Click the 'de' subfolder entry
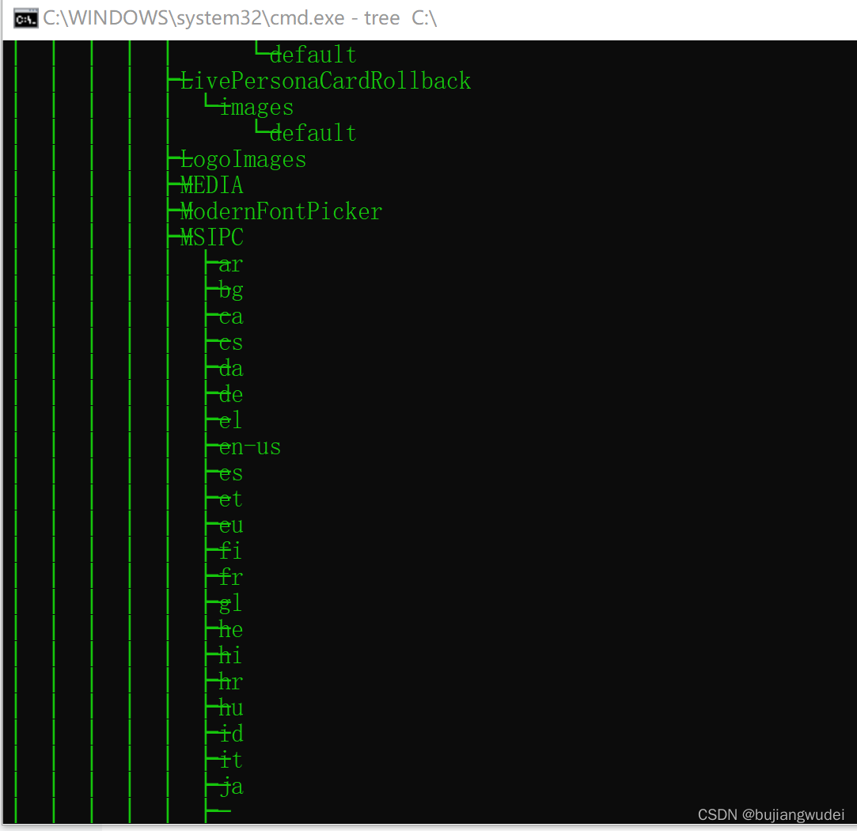Viewport: 857px width, 831px height. (x=230, y=395)
